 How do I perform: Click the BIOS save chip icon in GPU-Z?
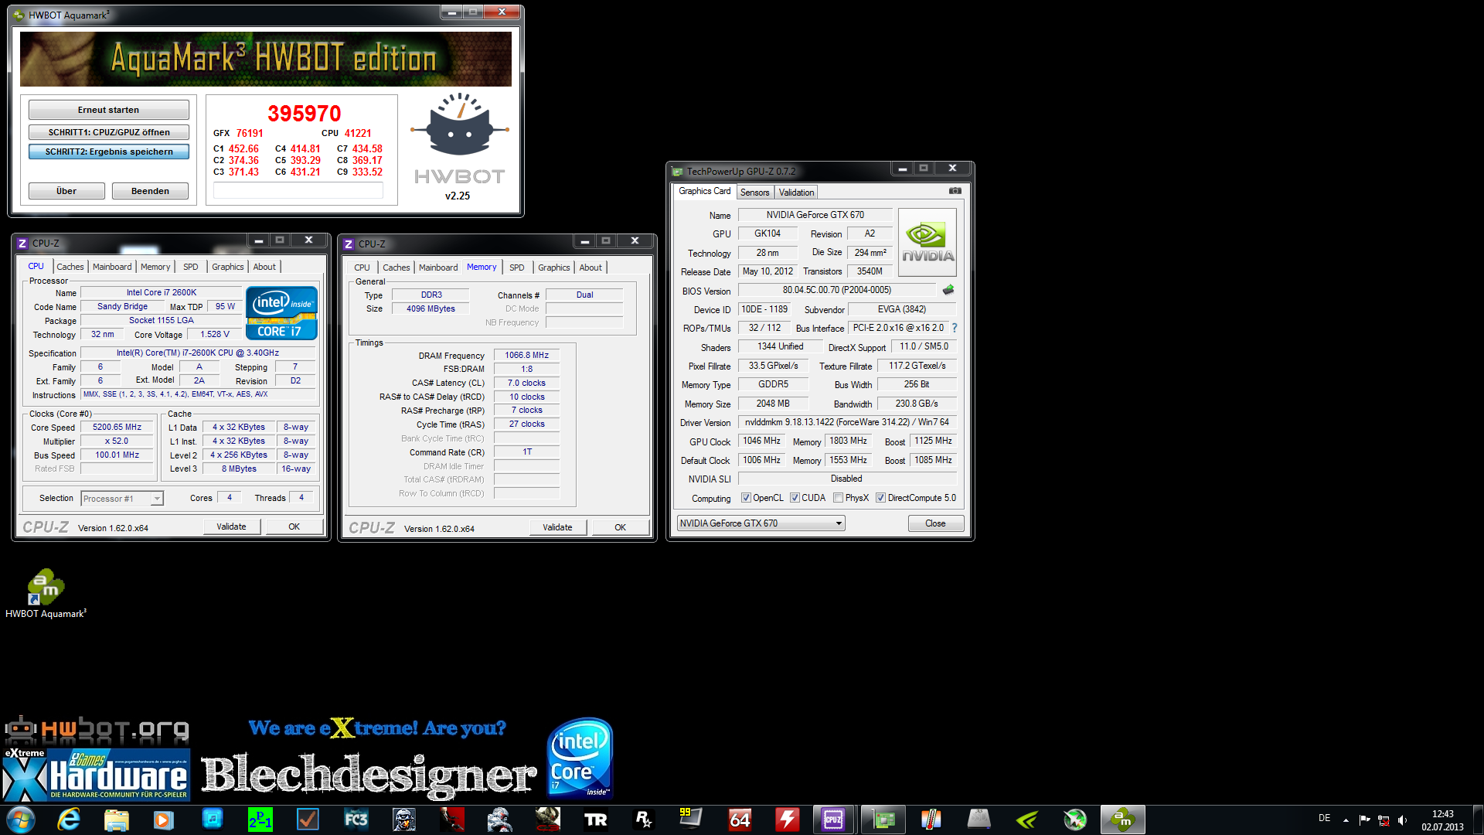pos(948,290)
